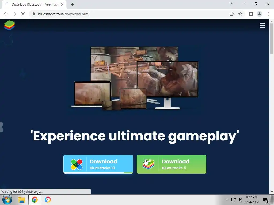Go back to the previous page
274x205 pixels.
[x=6, y=14]
